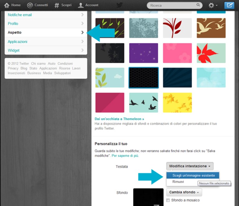
Task: Select the teal foliage texture theme
Action: click(144, 28)
